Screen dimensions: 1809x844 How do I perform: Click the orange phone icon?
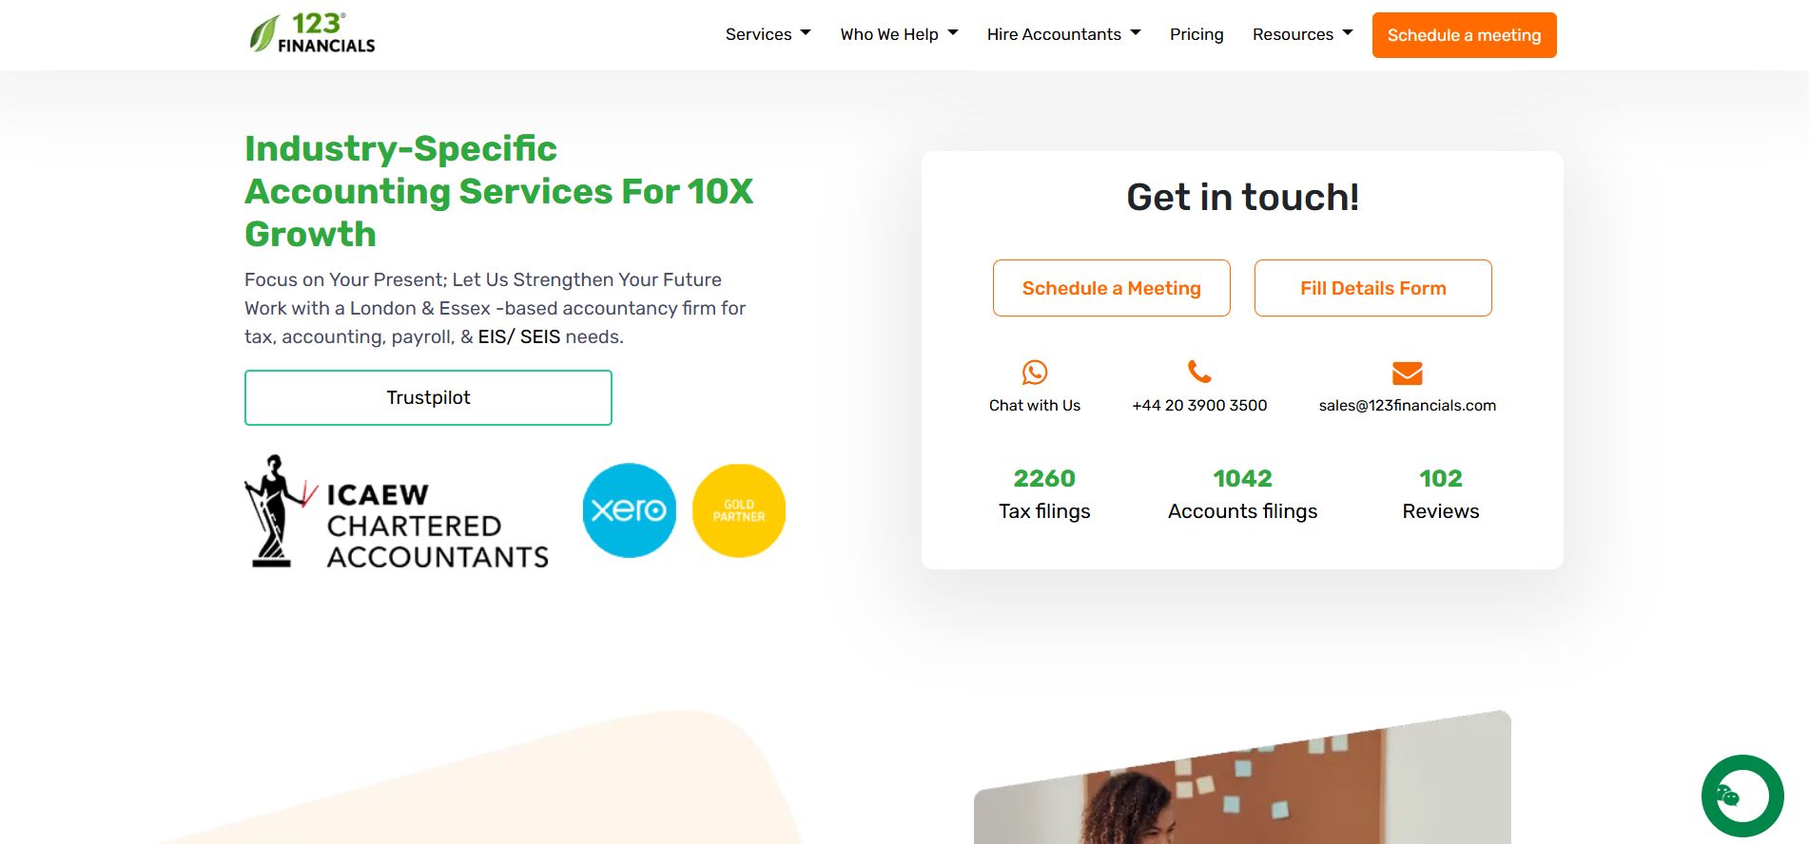1199,372
